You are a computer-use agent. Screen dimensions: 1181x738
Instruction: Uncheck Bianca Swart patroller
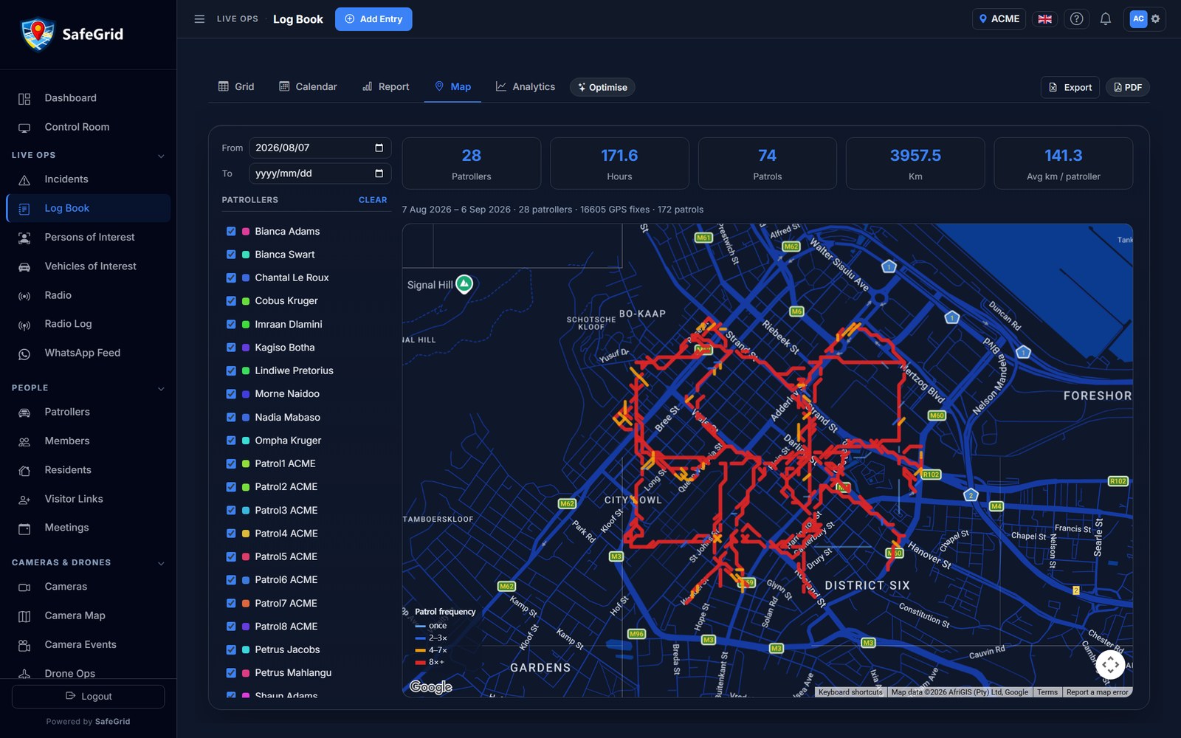[x=231, y=255]
